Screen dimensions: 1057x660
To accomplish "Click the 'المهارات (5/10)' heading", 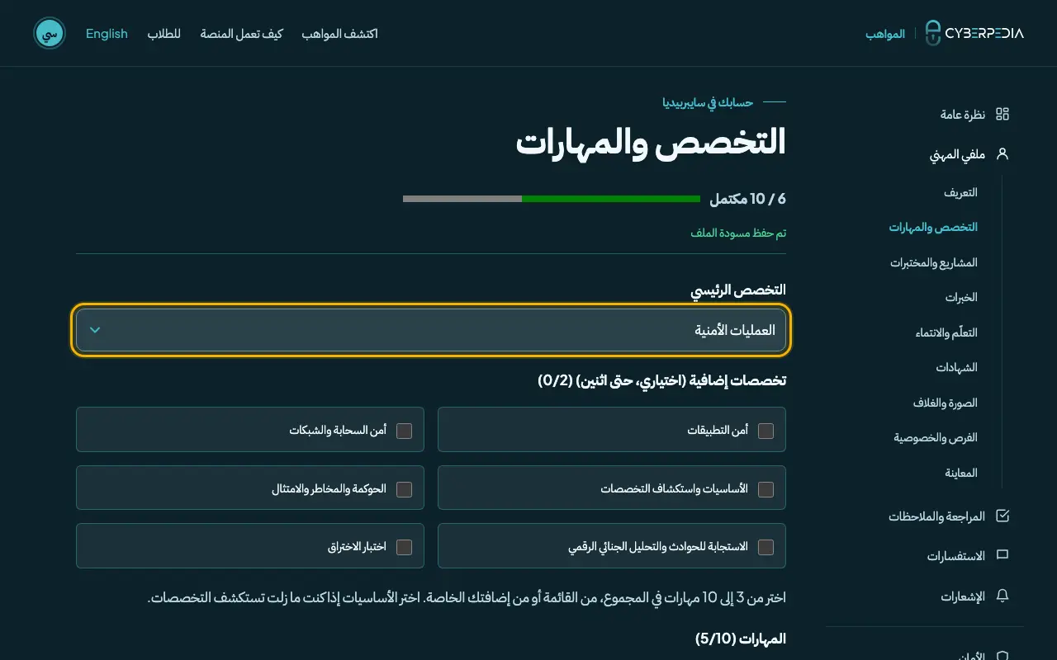I will click(x=741, y=639).
